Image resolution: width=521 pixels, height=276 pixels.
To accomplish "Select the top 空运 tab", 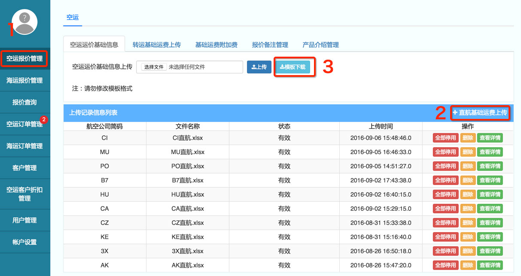I will [72, 18].
